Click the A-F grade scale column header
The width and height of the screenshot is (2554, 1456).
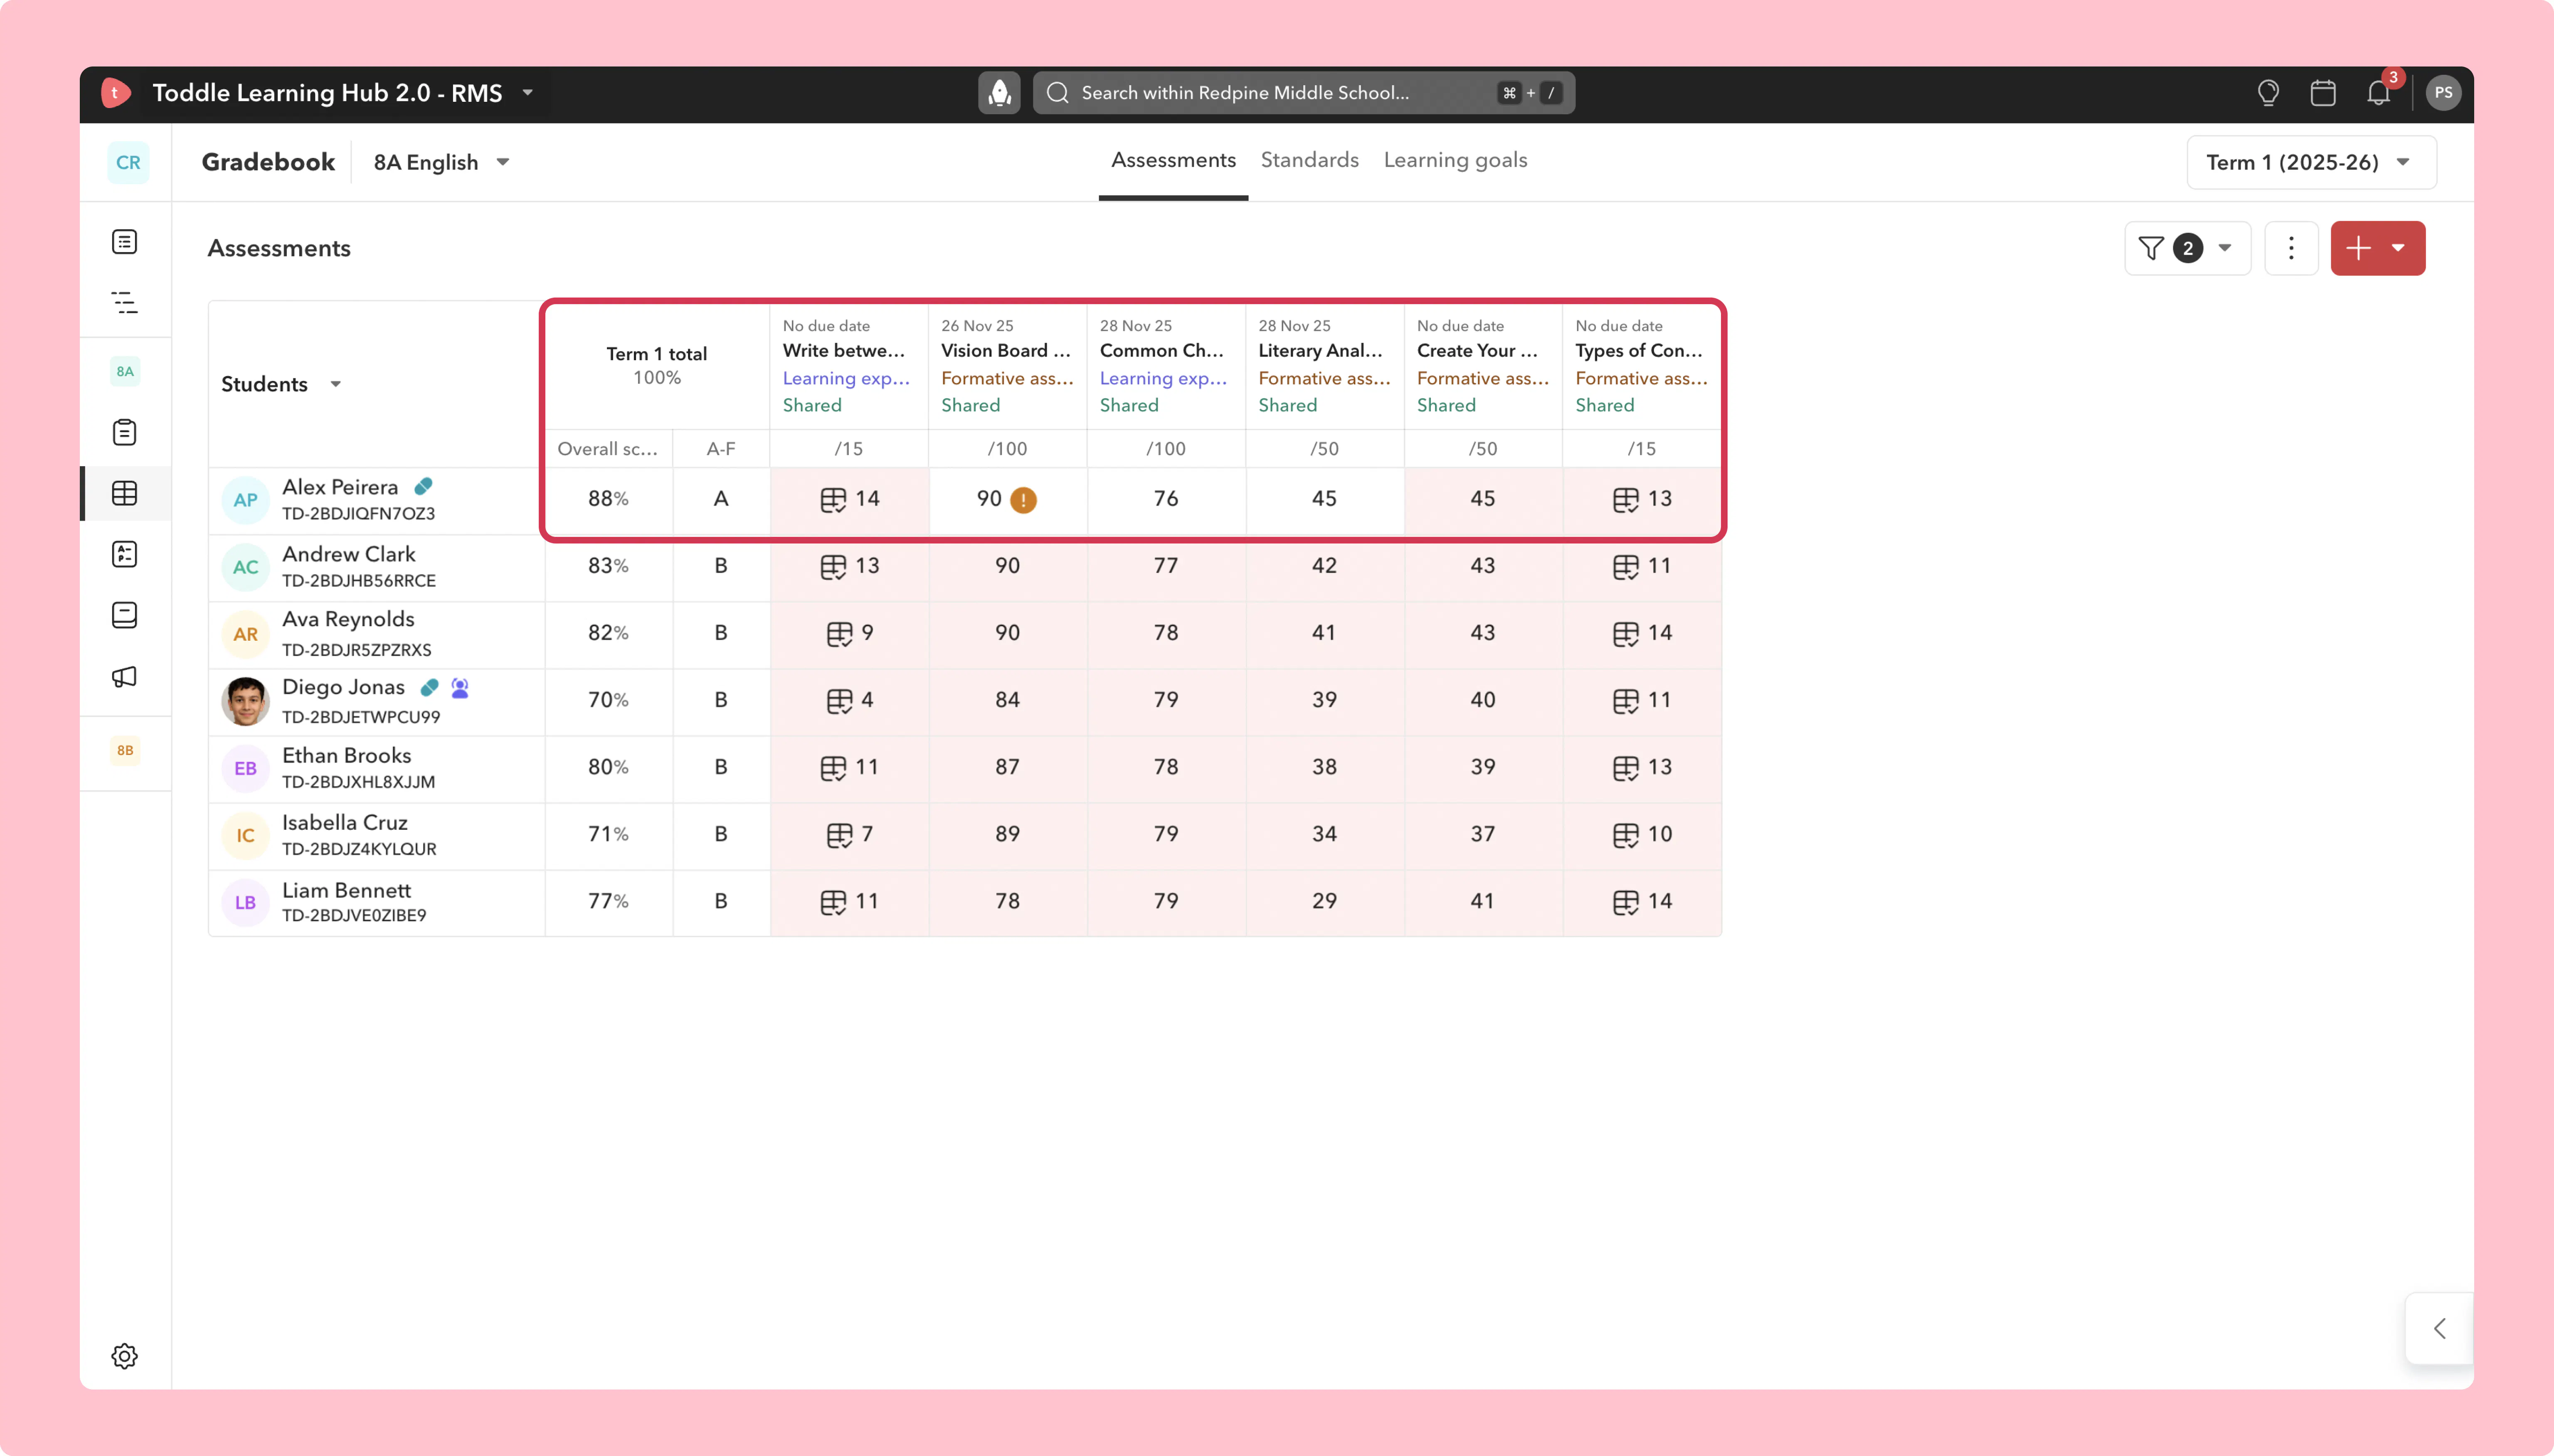click(x=720, y=449)
